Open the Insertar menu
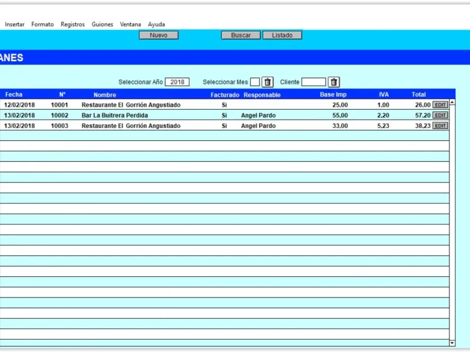Screen dimensions: 470x352 (x=15, y=25)
